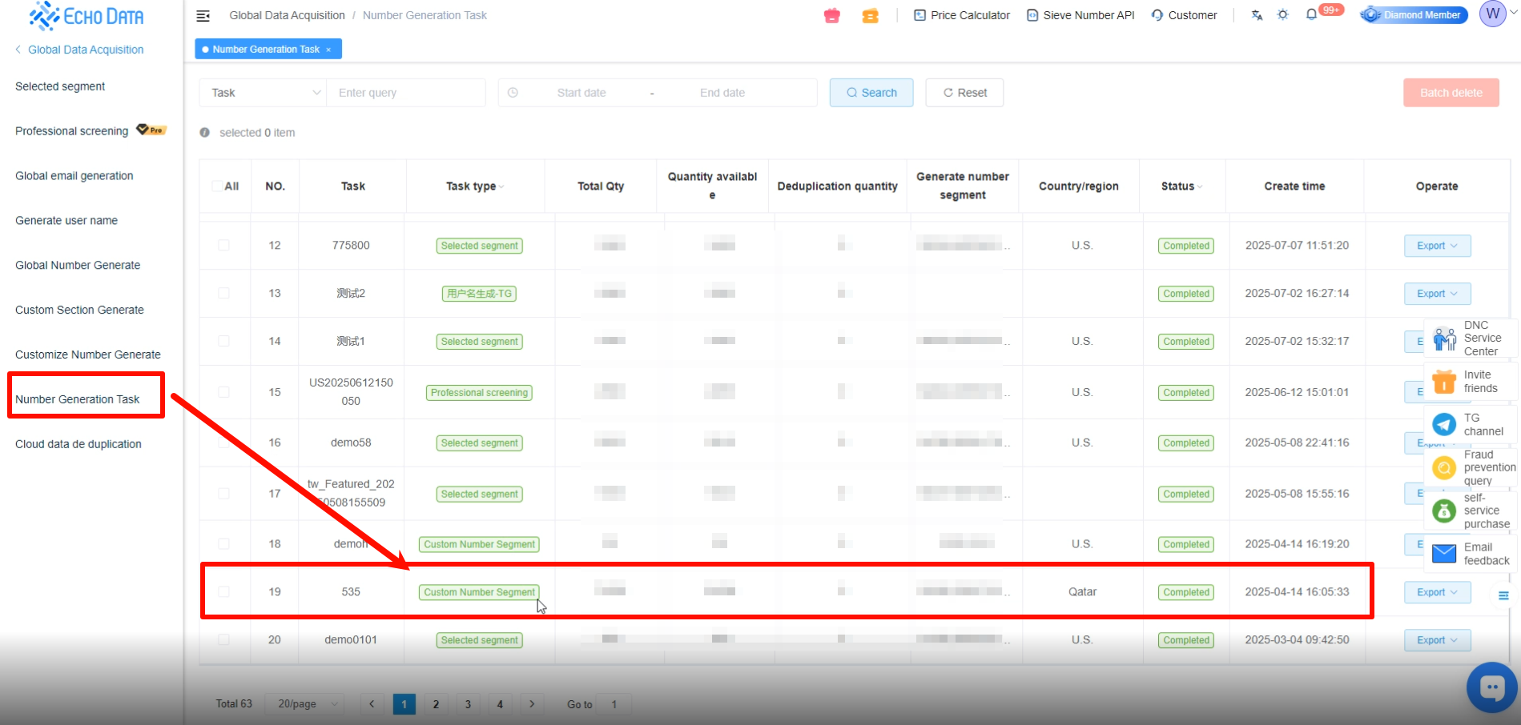This screenshot has width=1521, height=725.
Task: Expand Export dropdown for Qatar row
Action: (x=1437, y=592)
